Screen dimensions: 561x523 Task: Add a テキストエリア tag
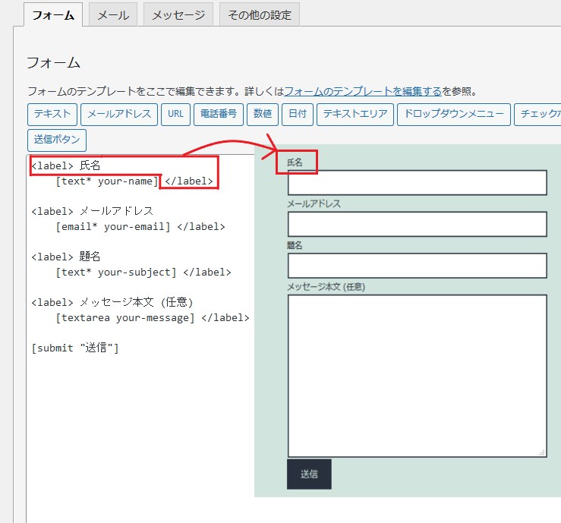[x=355, y=115]
